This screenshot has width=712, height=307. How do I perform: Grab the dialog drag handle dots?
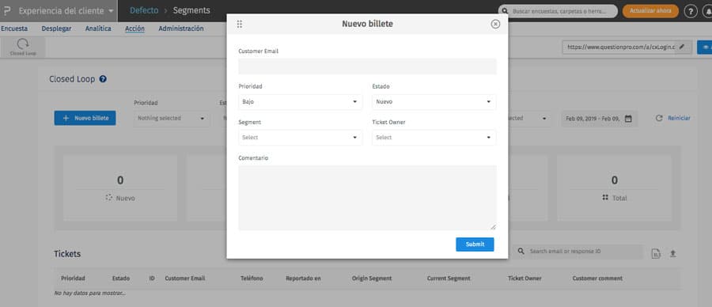point(239,24)
